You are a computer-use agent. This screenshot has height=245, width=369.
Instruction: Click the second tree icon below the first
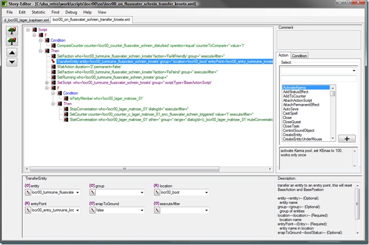click(13, 41)
